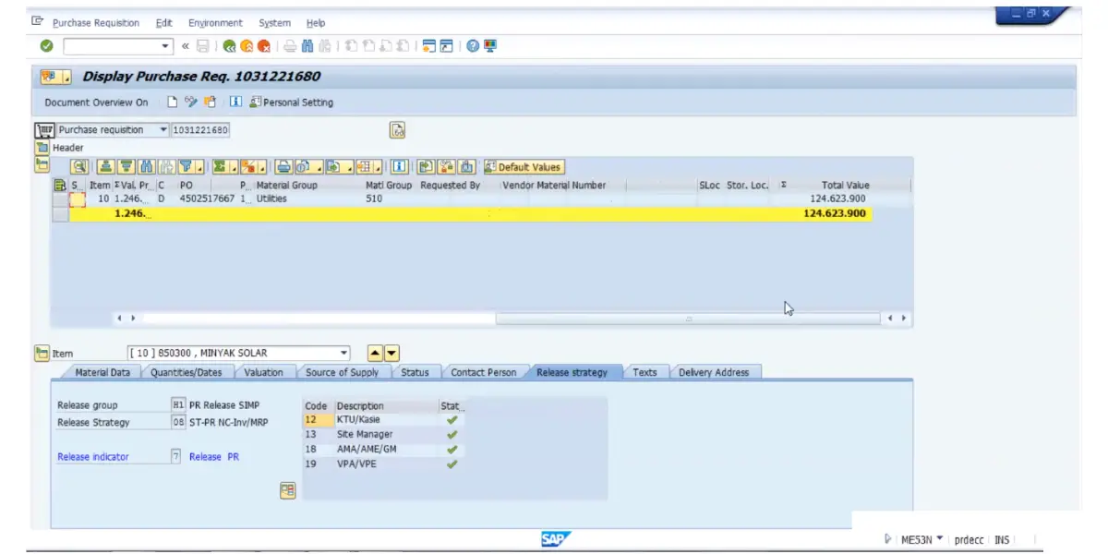This screenshot has height=554, width=1108.
Task: Click the red Cancel transaction icon
Action: click(x=264, y=46)
